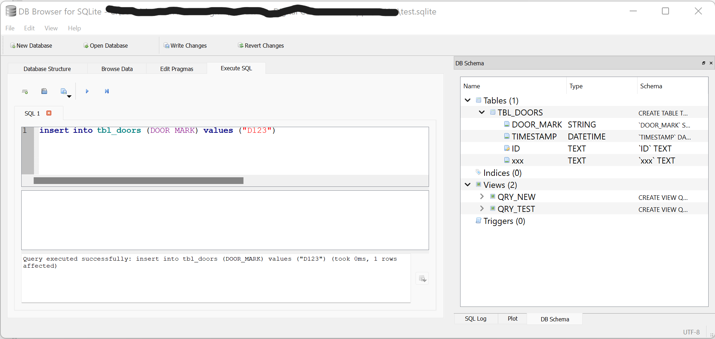This screenshot has height=339, width=715.
Task: Click the Type column header
Action: 602,86
